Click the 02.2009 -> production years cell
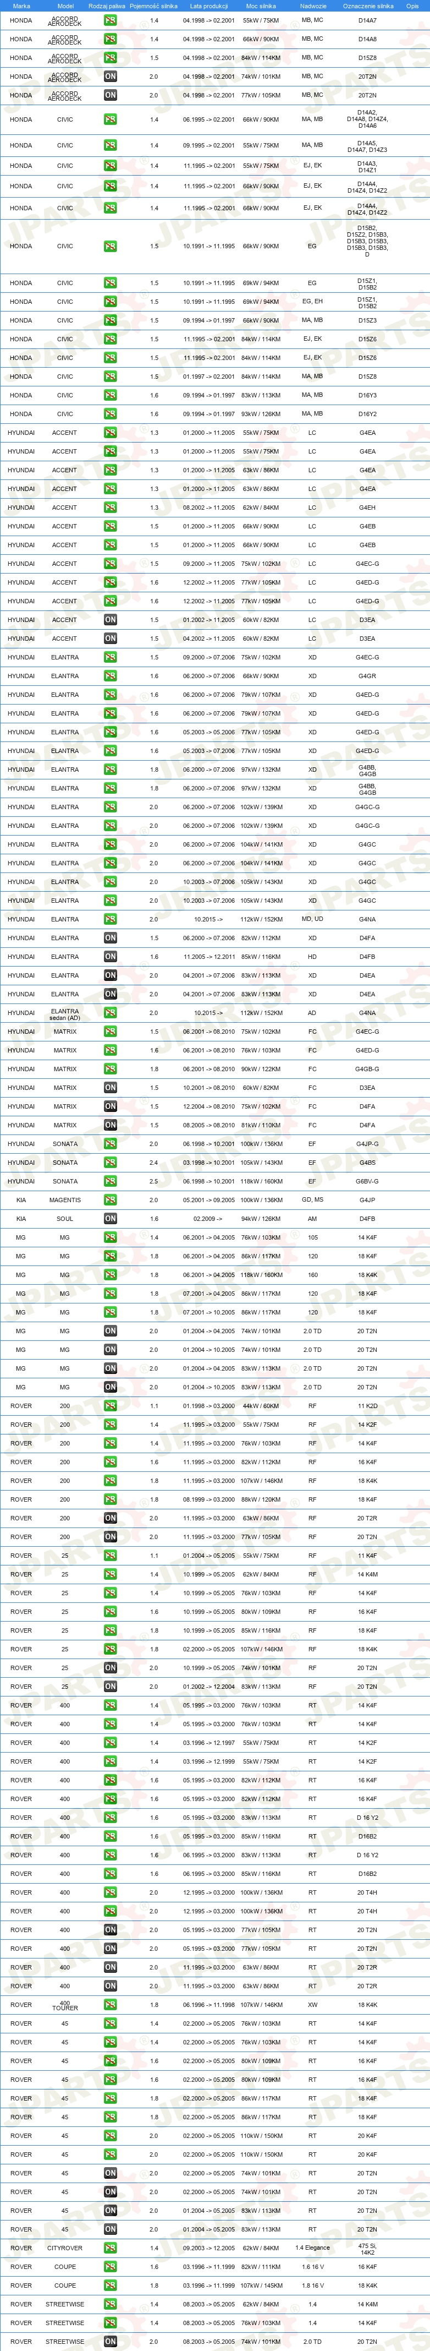430x2351 pixels. [x=208, y=1218]
